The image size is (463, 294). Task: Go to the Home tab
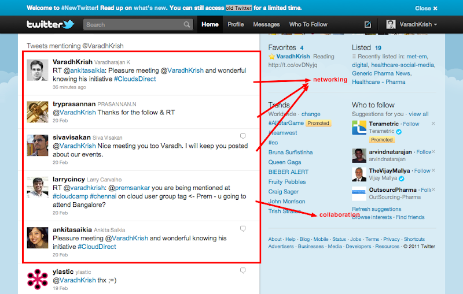point(210,24)
